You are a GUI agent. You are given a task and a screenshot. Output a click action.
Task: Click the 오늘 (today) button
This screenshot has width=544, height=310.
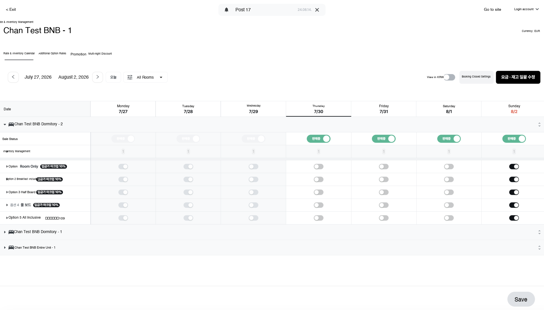[x=113, y=77]
